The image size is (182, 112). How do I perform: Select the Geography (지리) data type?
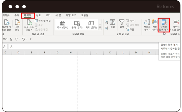tap(91, 24)
